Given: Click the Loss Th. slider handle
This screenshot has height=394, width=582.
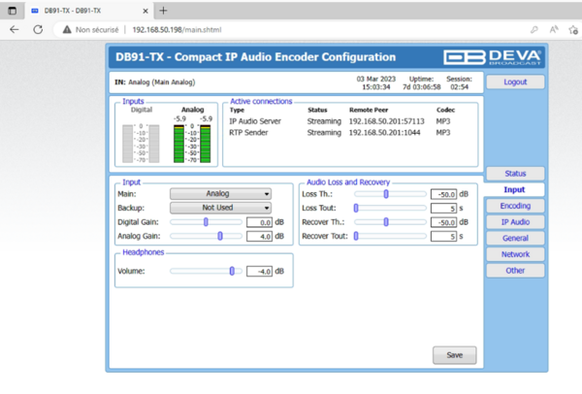Looking at the screenshot, I should (x=386, y=194).
